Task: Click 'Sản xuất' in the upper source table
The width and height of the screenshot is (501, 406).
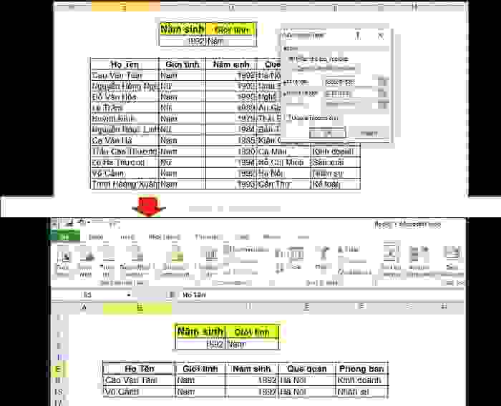Action: 328,162
